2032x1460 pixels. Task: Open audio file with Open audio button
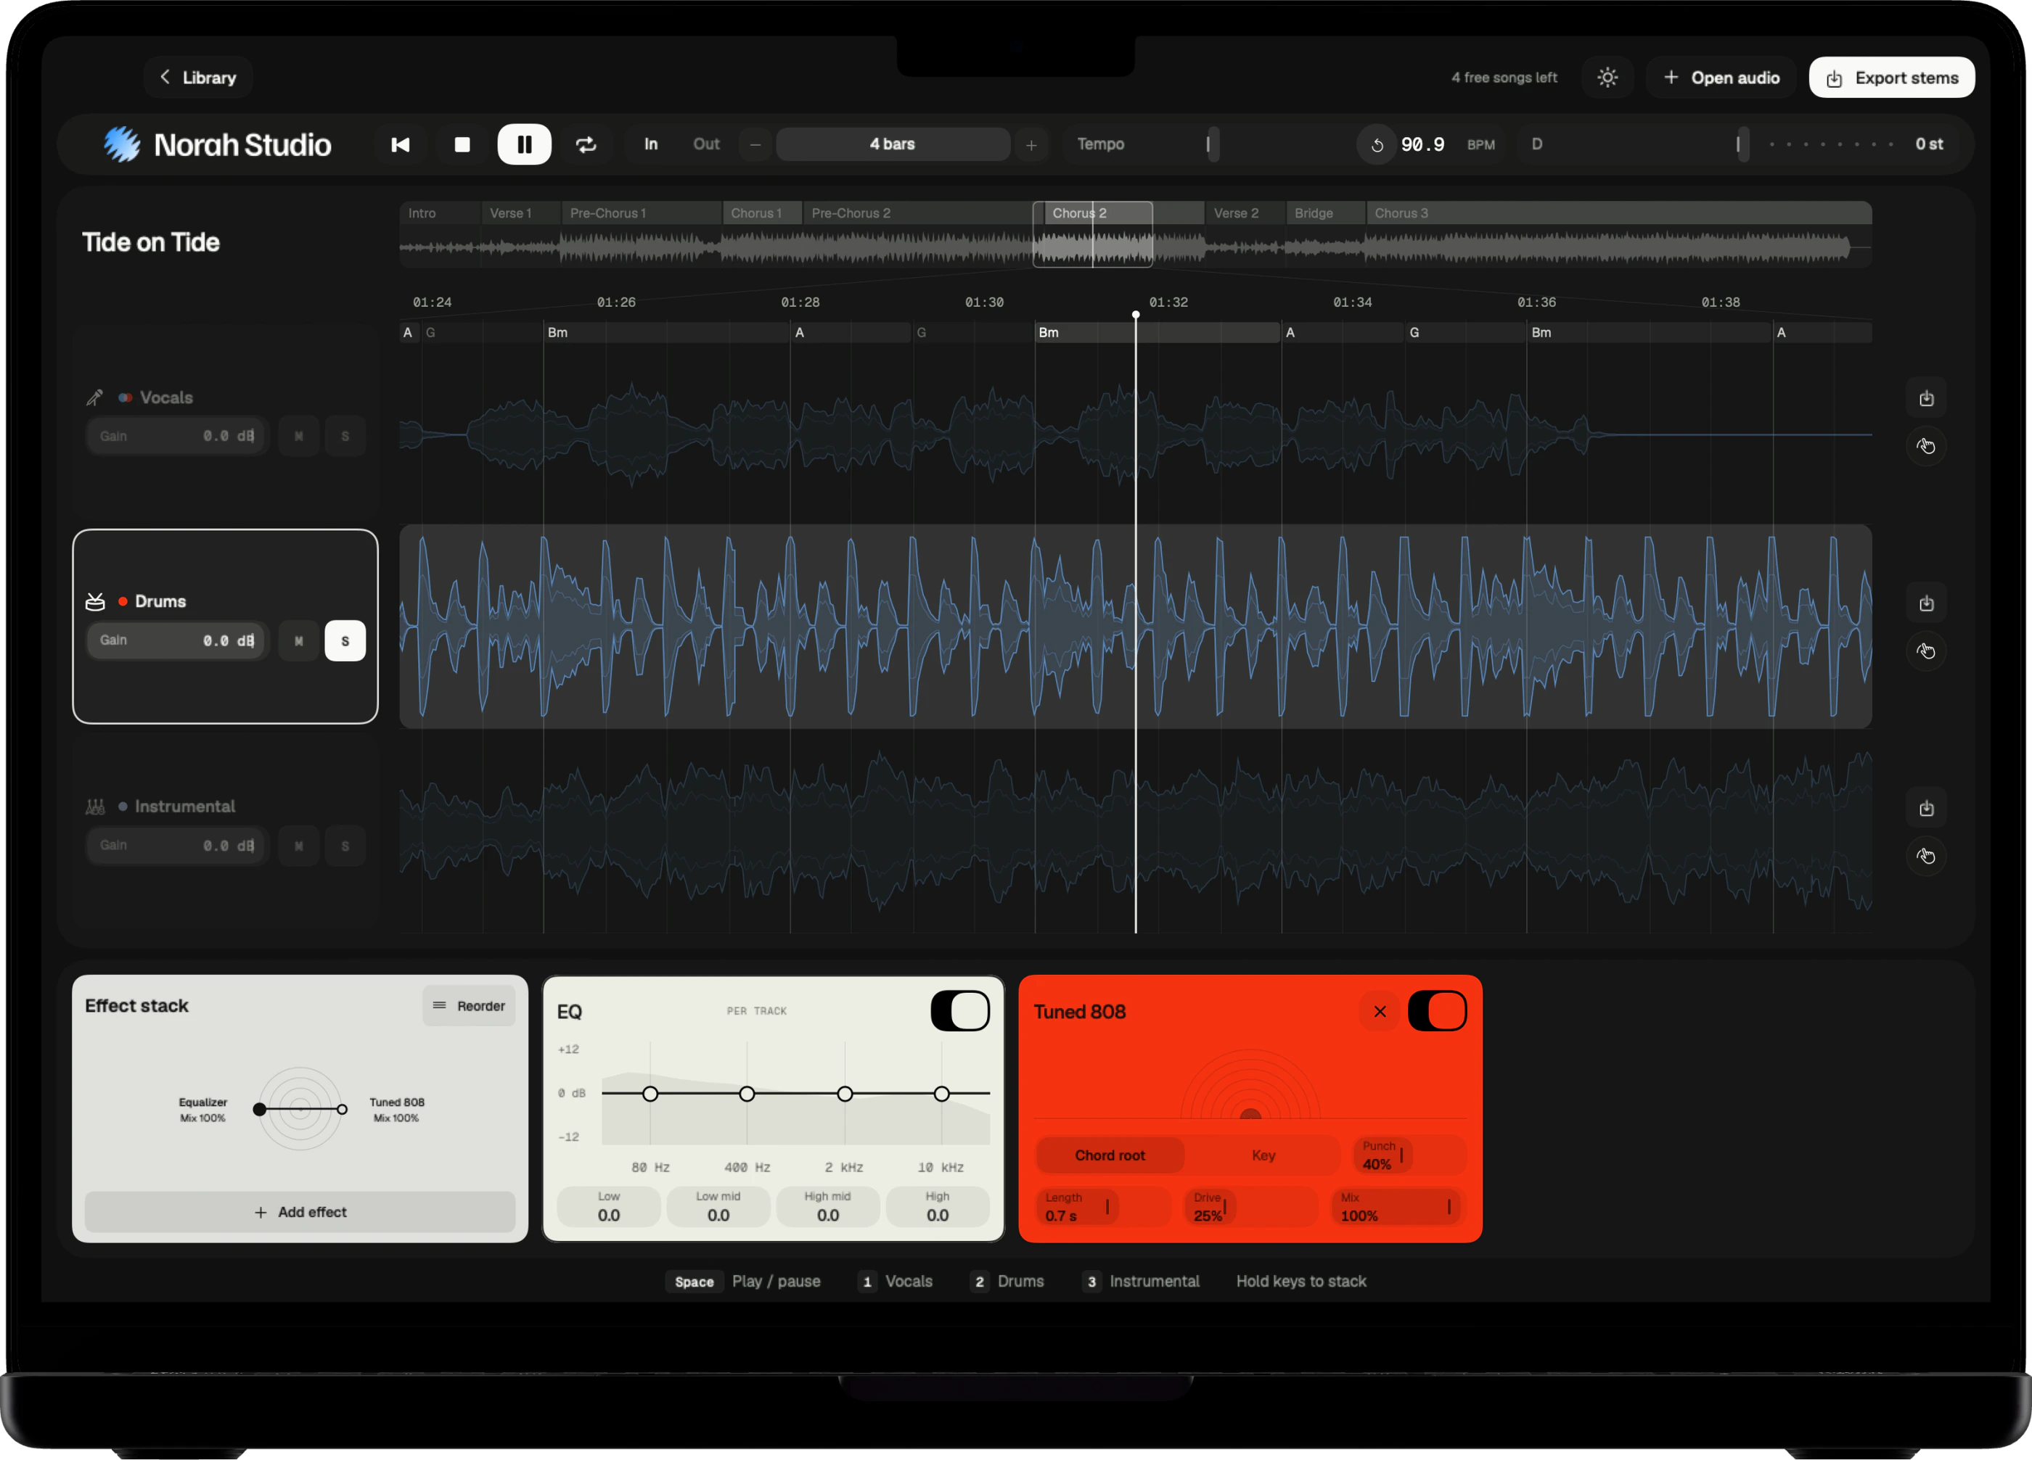click(1721, 78)
